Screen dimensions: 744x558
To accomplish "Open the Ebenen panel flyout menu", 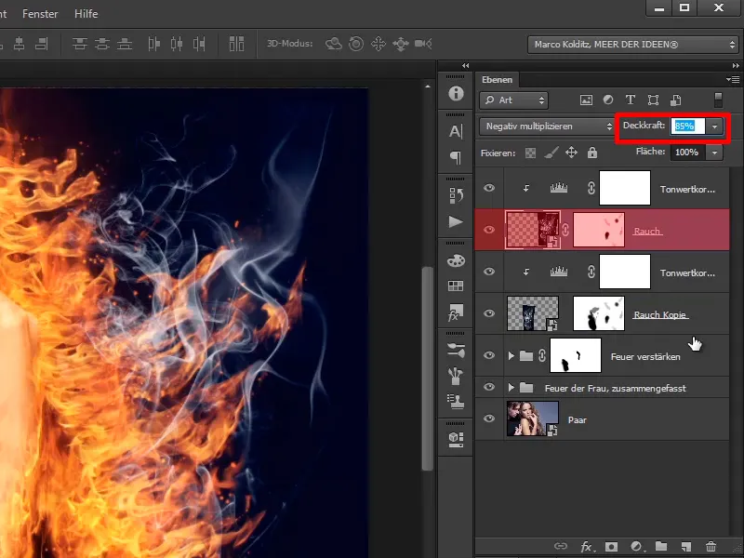I will click(733, 79).
